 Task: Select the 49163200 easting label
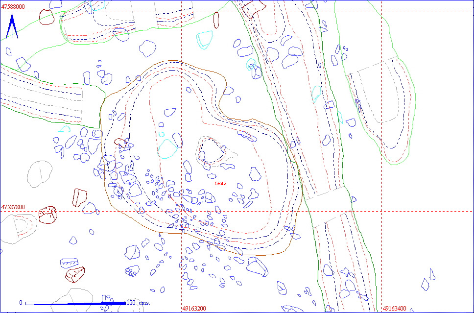coord(194,309)
